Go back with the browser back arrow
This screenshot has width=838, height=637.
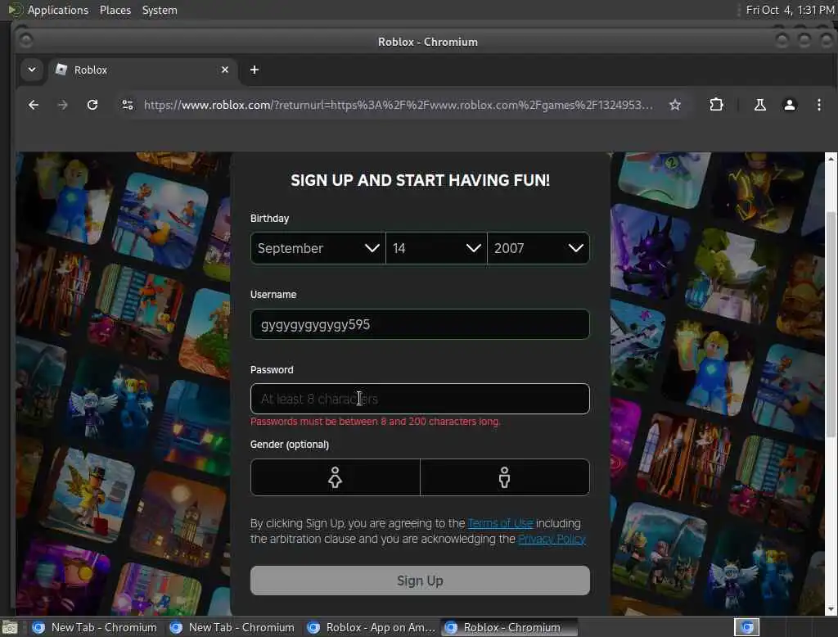[33, 105]
